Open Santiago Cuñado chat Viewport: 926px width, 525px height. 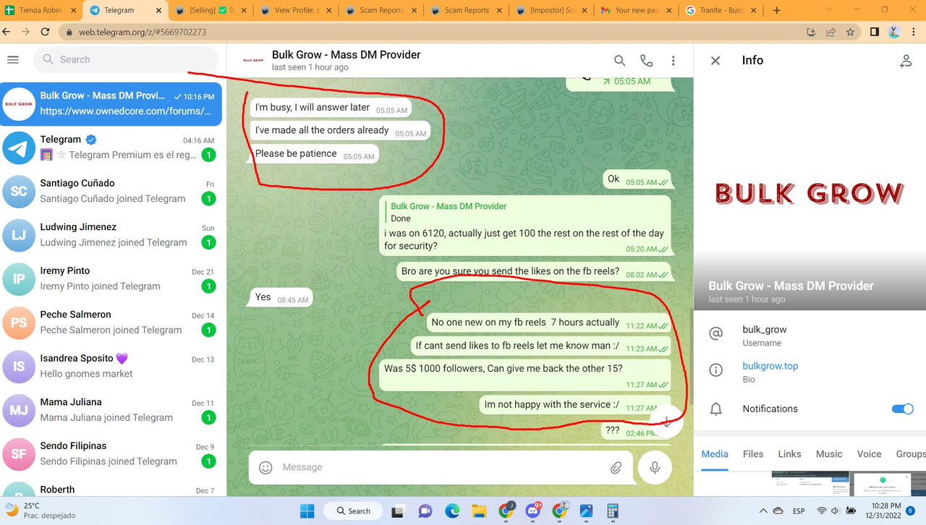click(111, 191)
